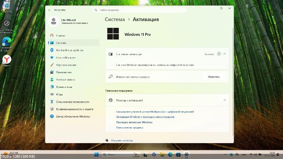Click the Windows Start button on taskbar

(x=96, y=154)
